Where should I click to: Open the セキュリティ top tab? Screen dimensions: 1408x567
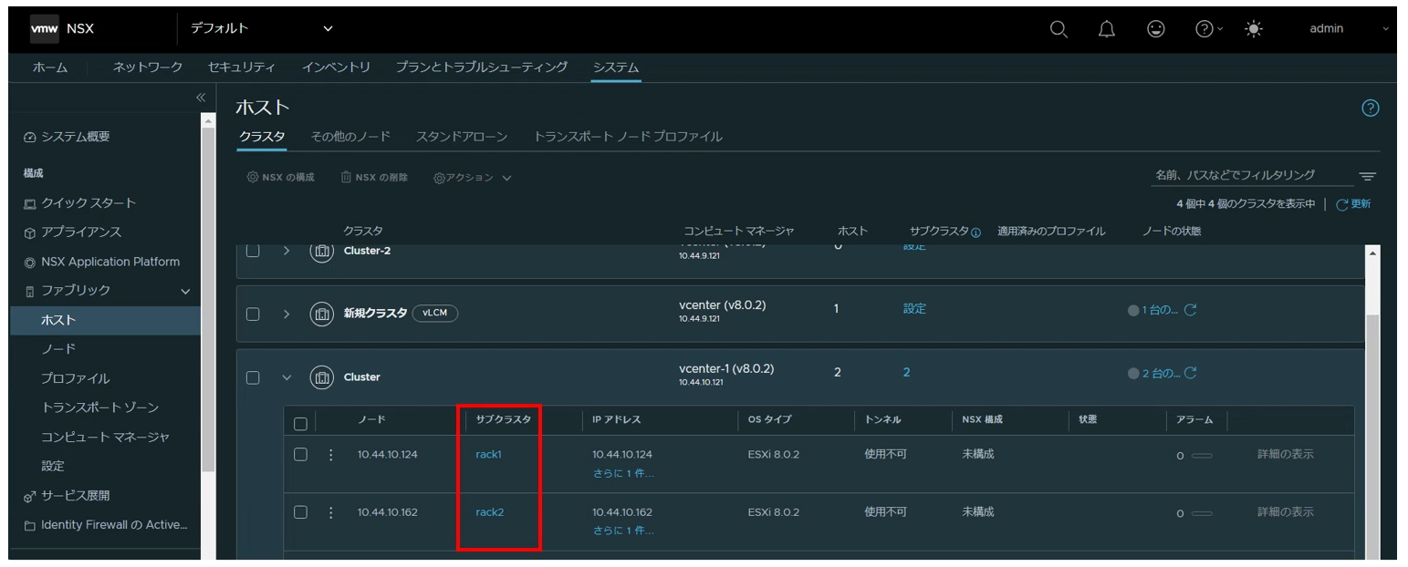242,67
